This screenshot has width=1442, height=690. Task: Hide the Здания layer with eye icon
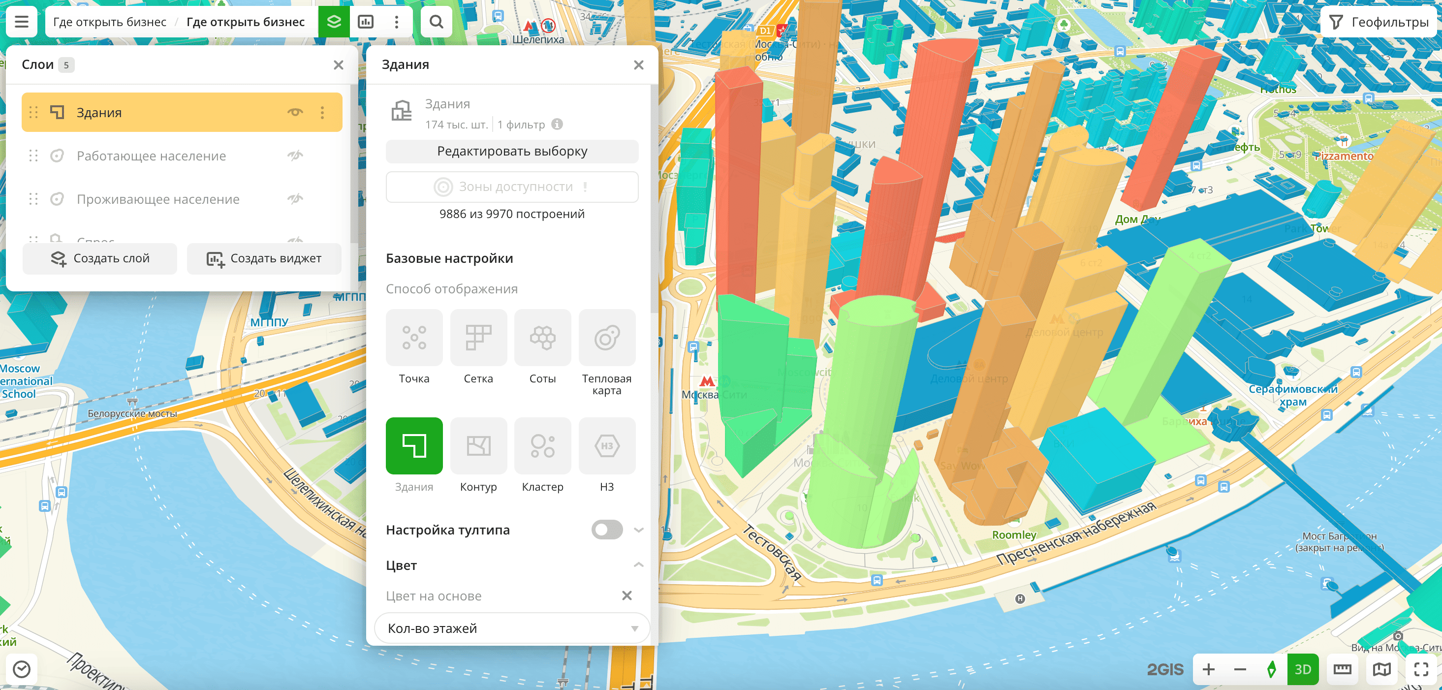(x=295, y=113)
